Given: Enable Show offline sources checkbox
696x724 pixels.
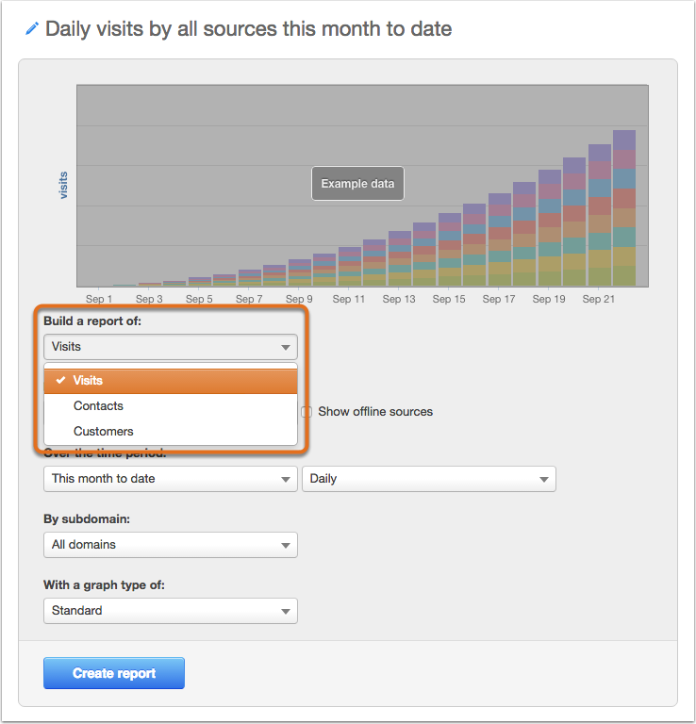Looking at the screenshot, I should click(x=307, y=411).
